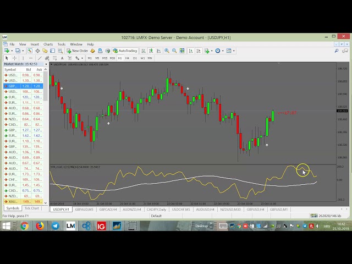This screenshot has height=264, width=352.
Task: Open the Firefox icon in the taskbar
Action: (40, 226)
